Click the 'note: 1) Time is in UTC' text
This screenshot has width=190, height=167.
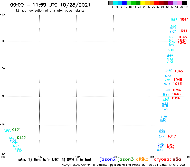[38, 160]
